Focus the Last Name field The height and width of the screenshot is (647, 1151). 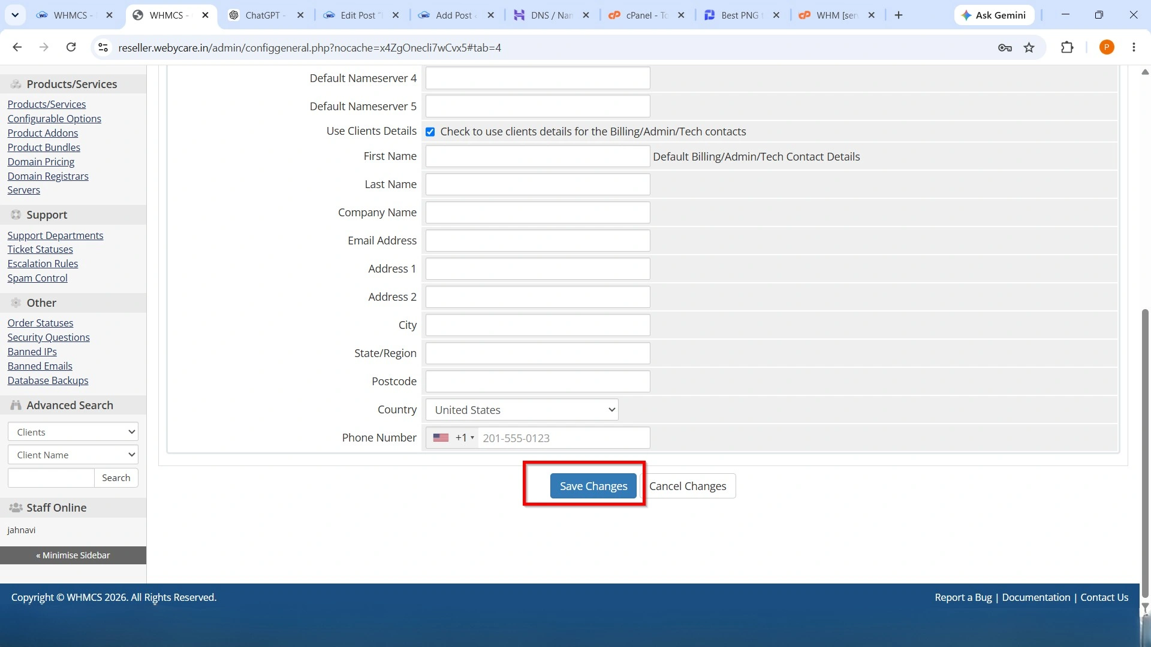click(538, 185)
